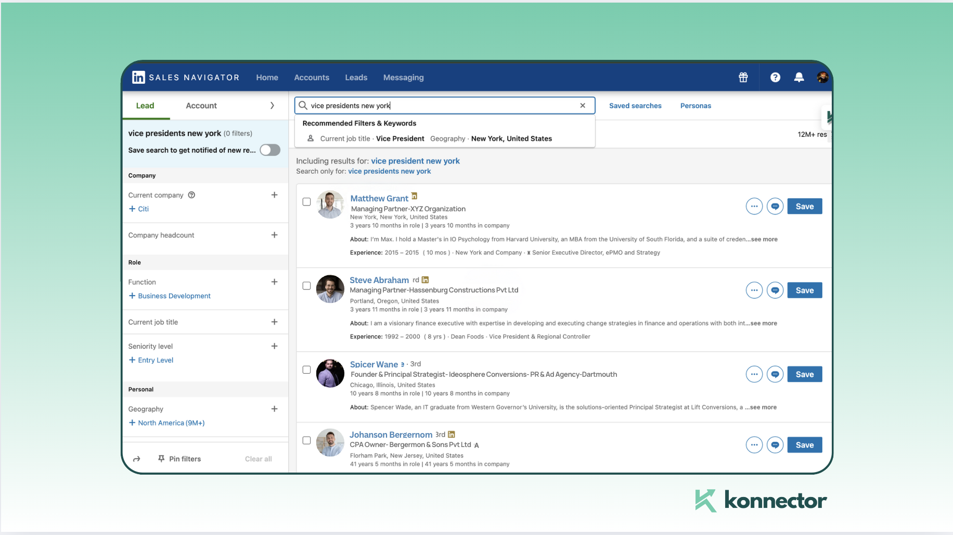Open Matthew Grant's profile photo
The image size is (953, 535).
click(x=330, y=205)
